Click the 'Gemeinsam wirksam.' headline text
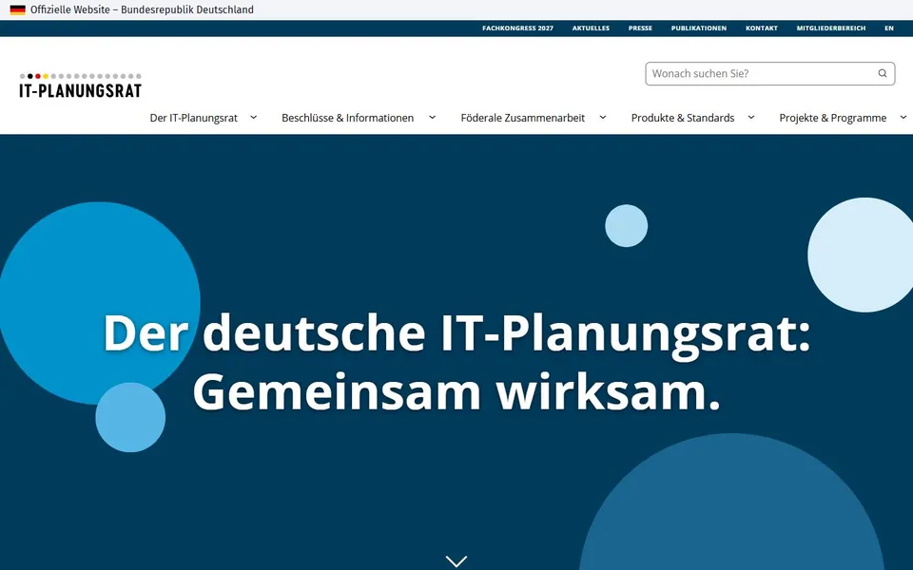The image size is (913, 570). 457,392
